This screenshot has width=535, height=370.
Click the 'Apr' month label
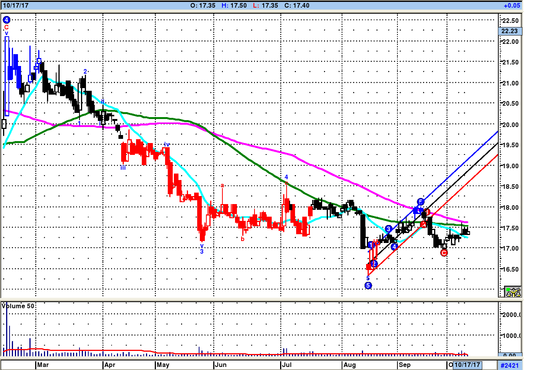(110, 365)
